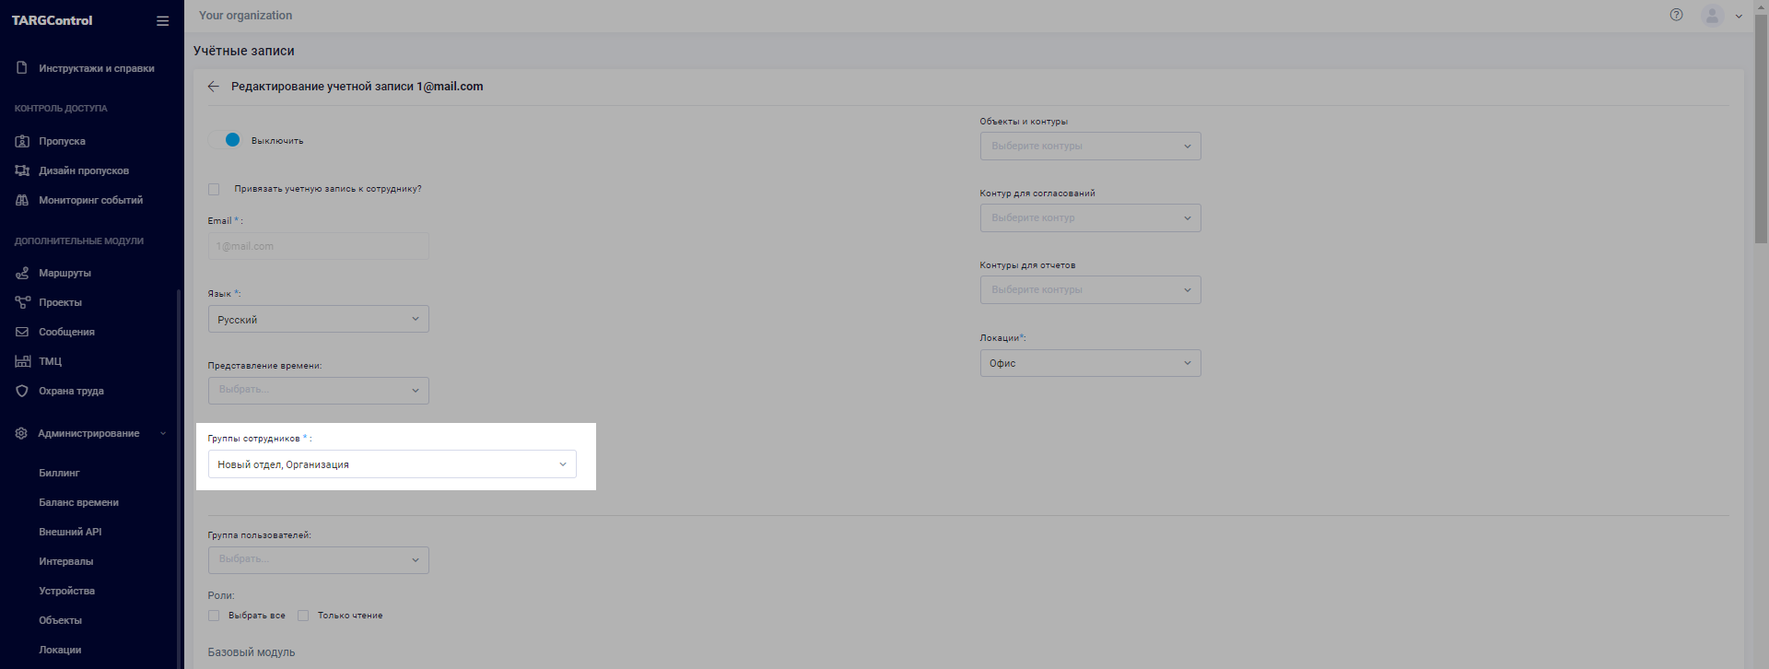Open the Группы сотрудников dropdown
Image resolution: width=1769 pixels, height=669 pixels.
392,464
